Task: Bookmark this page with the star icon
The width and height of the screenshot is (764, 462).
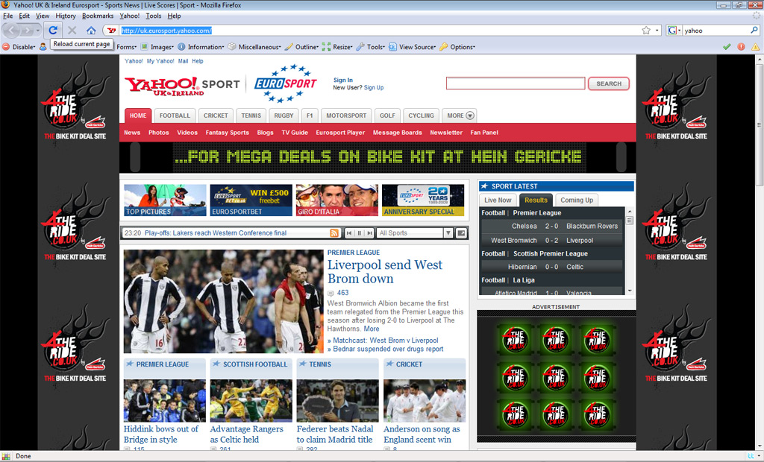Action: point(646,31)
